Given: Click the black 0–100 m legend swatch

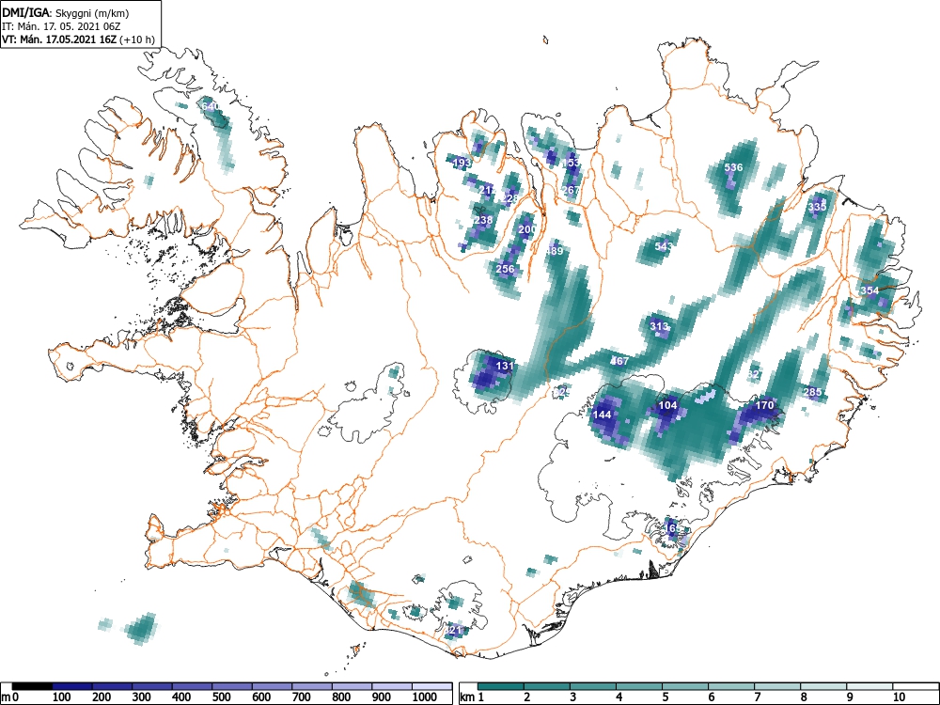Looking at the screenshot, I should [x=32, y=686].
